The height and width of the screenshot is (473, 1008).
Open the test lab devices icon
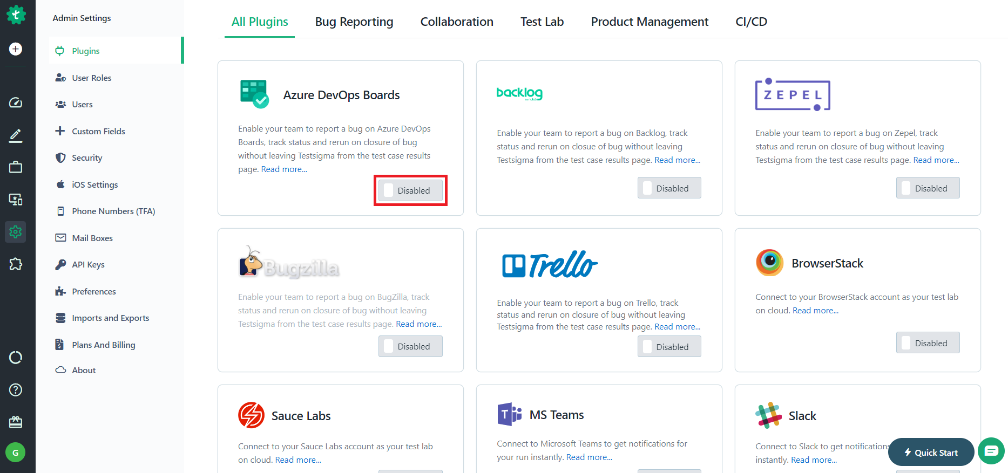[16, 200]
